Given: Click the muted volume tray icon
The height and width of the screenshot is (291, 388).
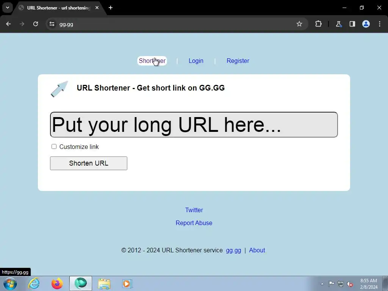Looking at the screenshot, I should coord(350,284).
